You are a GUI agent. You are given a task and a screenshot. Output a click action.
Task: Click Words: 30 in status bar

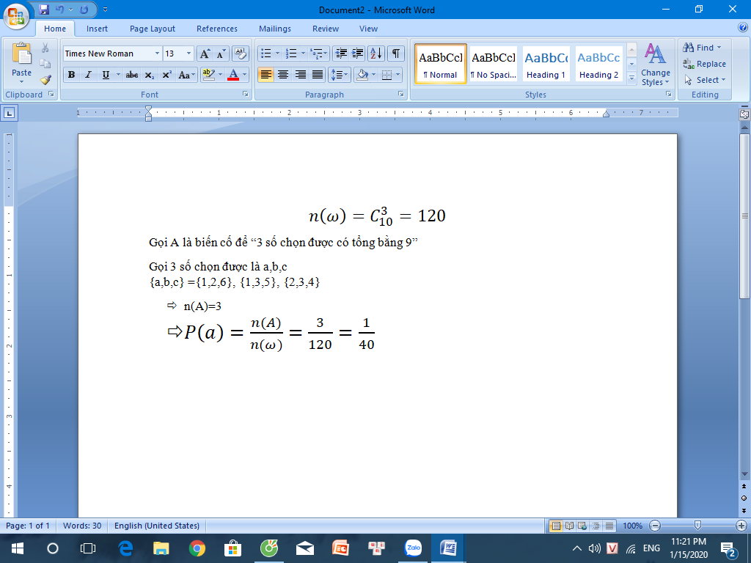(x=82, y=526)
